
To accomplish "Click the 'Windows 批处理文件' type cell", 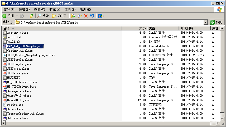I will [x=163, y=37].
